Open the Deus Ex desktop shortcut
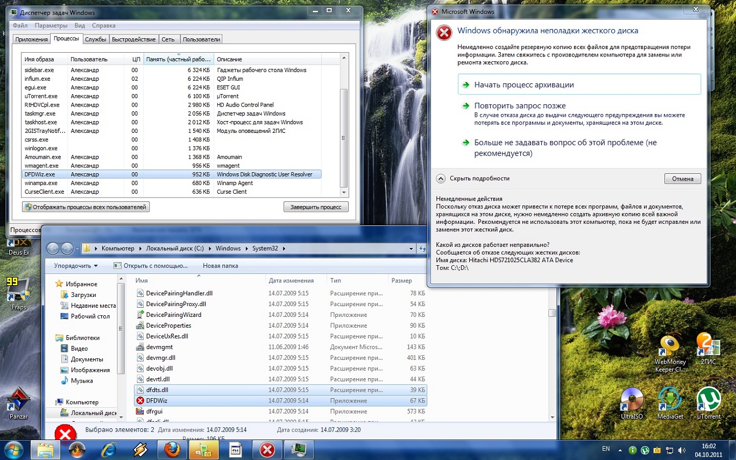 [x=18, y=247]
